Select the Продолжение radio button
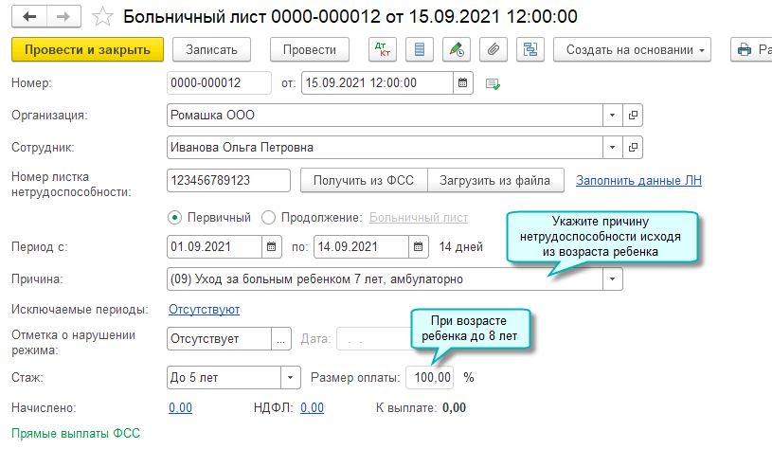 click(268, 217)
